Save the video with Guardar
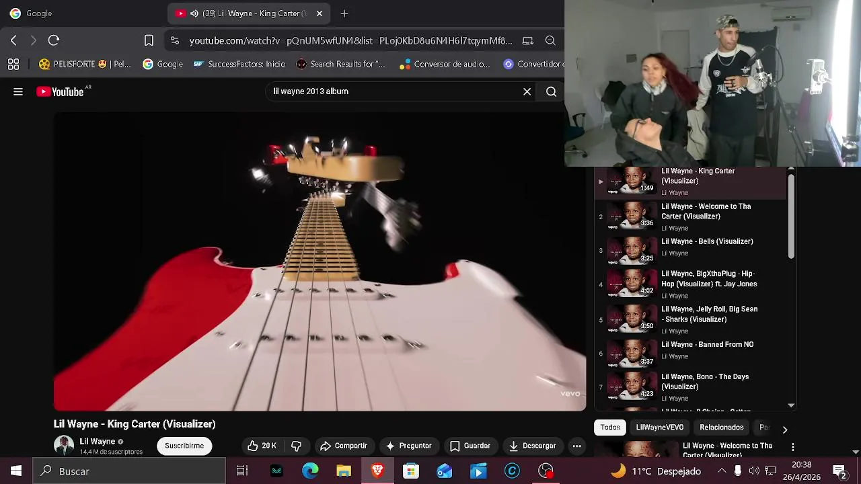861x484 pixels. coord(470,446)
